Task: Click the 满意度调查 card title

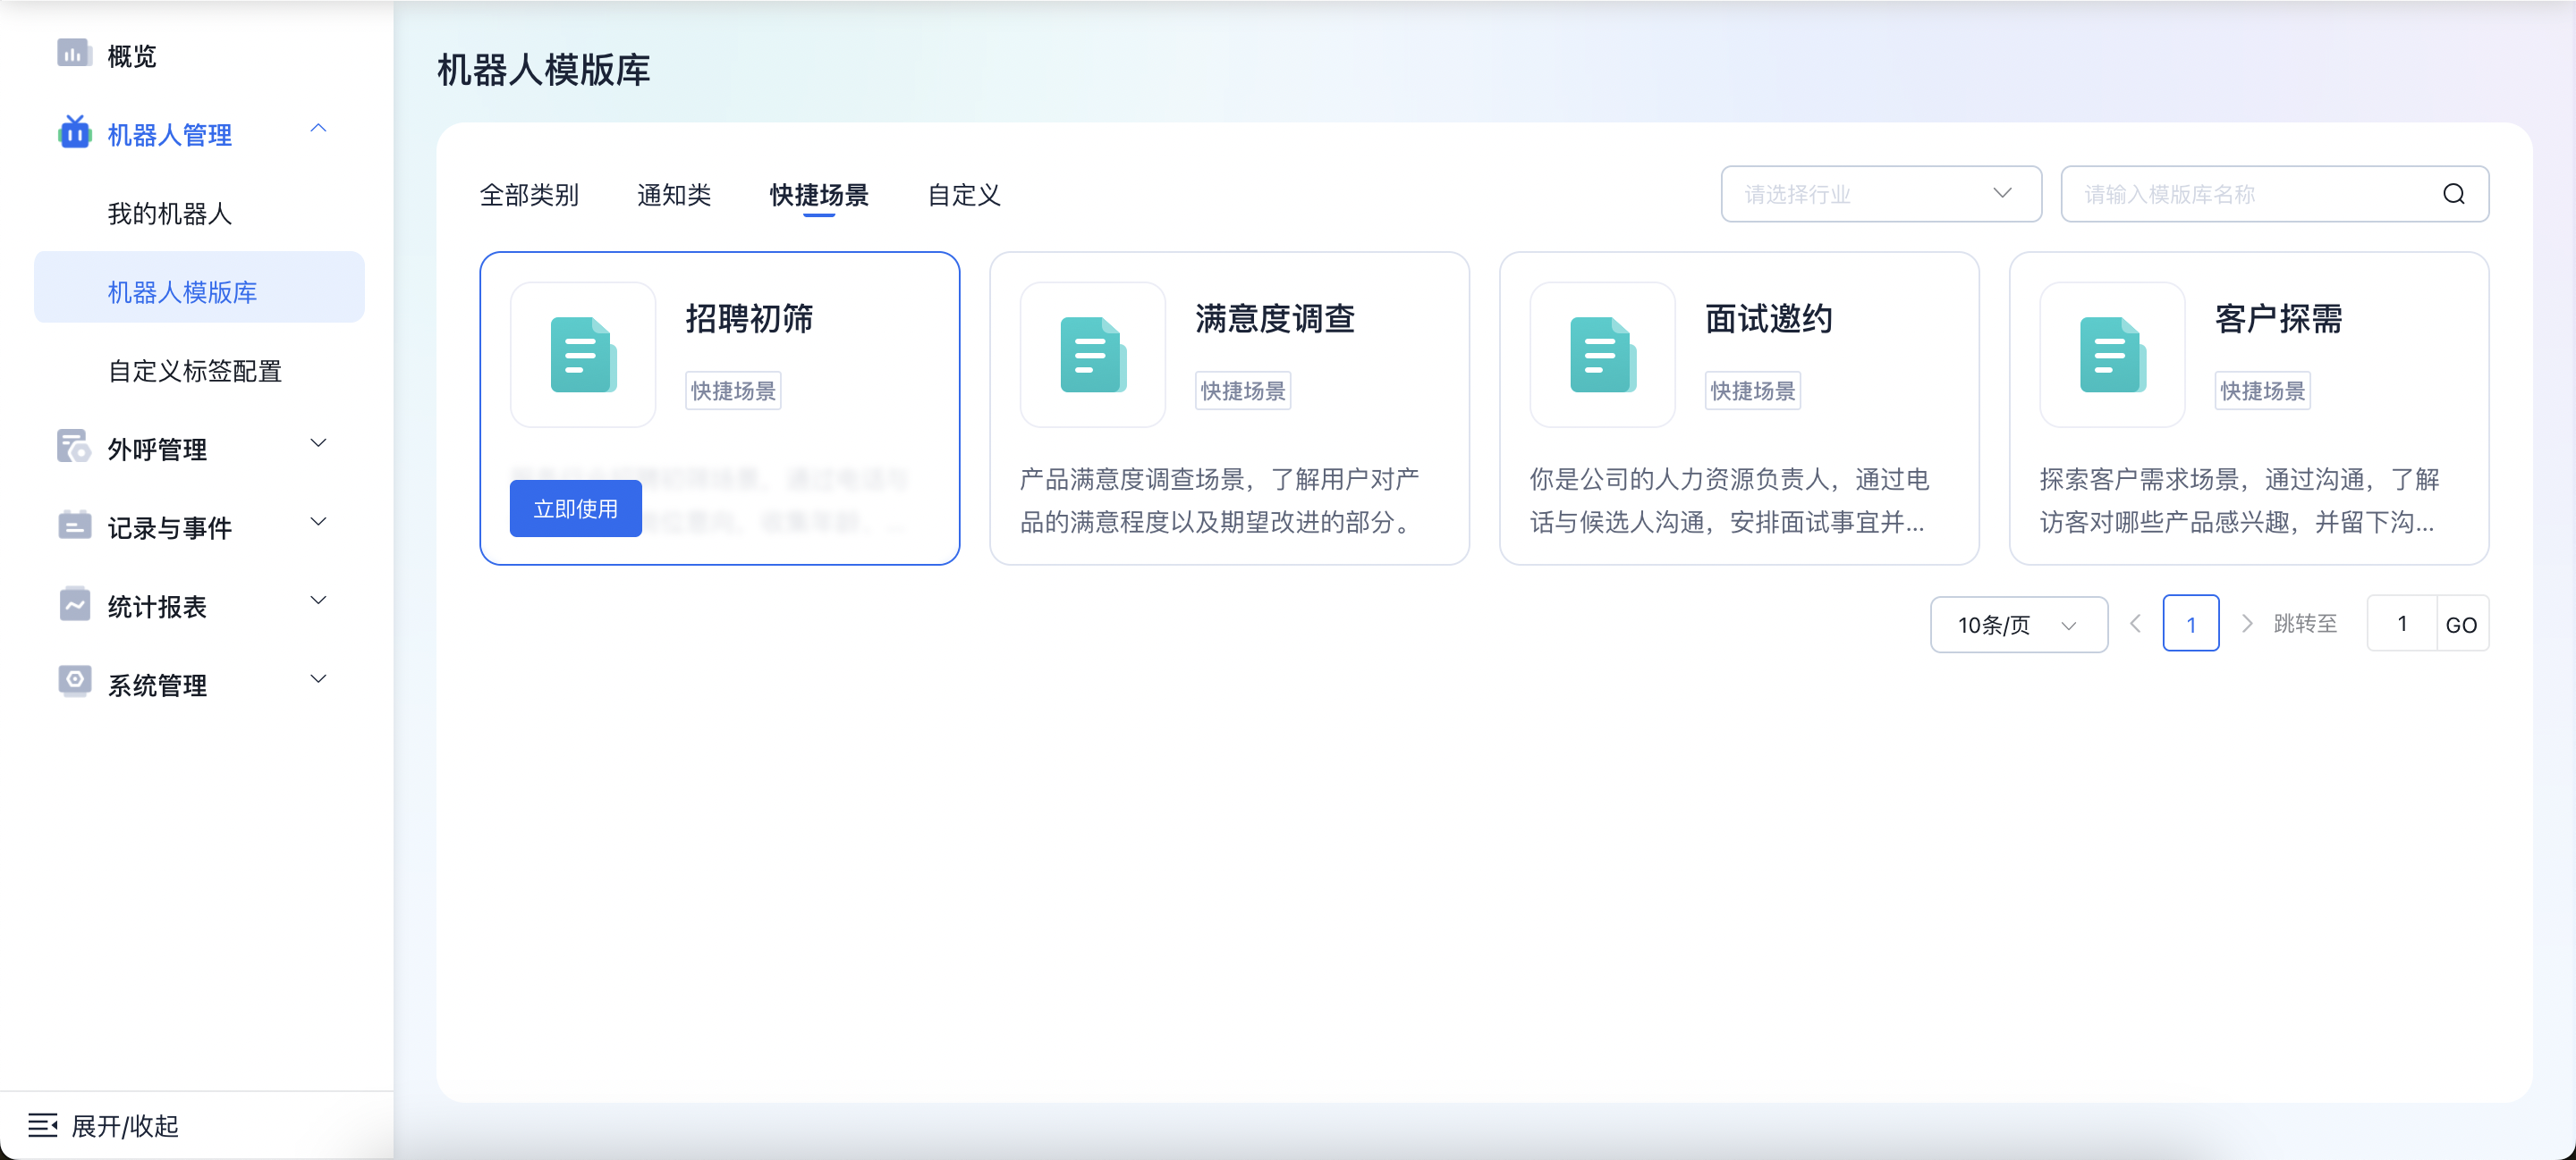Action: 1274,319
